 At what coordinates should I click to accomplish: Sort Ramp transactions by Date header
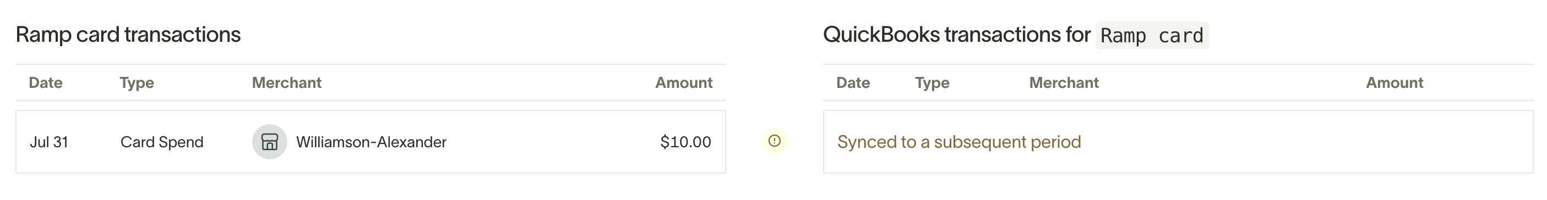46,82
